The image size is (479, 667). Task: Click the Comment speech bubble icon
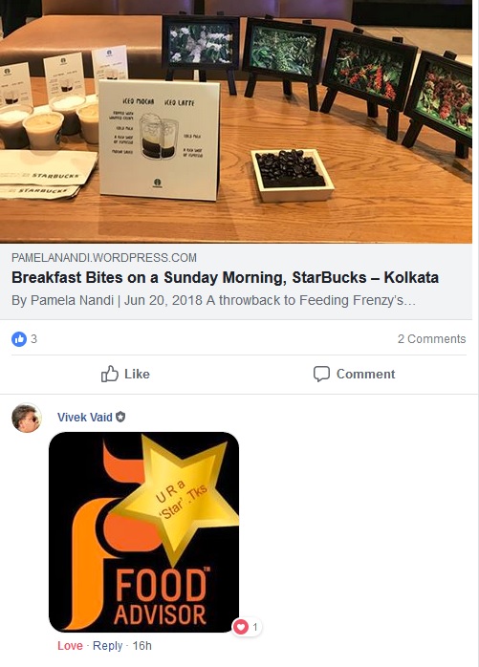(321, 374)
